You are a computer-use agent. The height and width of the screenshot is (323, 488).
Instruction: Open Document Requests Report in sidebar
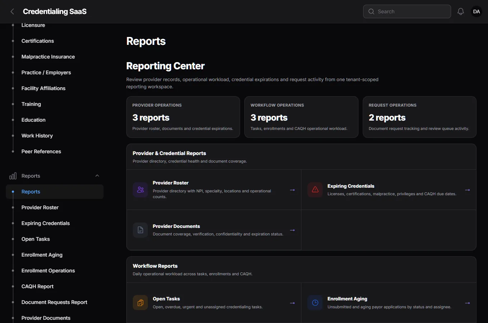tap(54, 302)
